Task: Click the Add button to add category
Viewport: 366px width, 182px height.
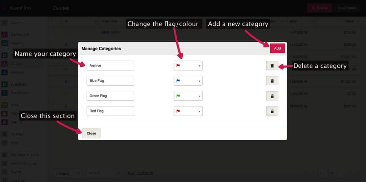Action: point(277,49)
